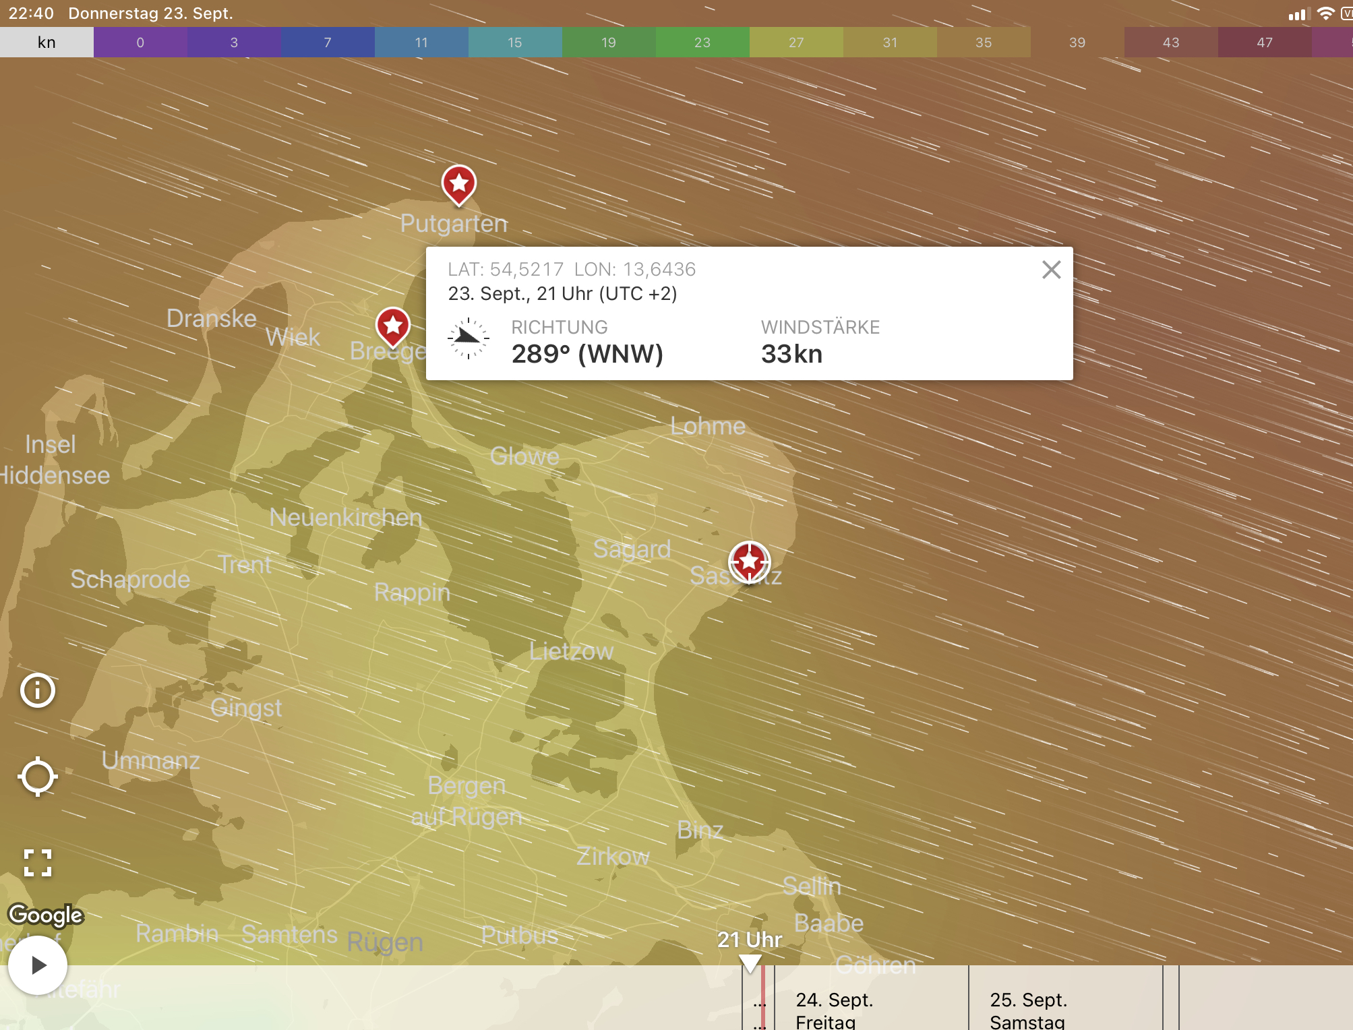Viewport: 1353px width, 1030px height.
Task: Click the 21 Uhr timeline pointer
Action: (750, 961)
